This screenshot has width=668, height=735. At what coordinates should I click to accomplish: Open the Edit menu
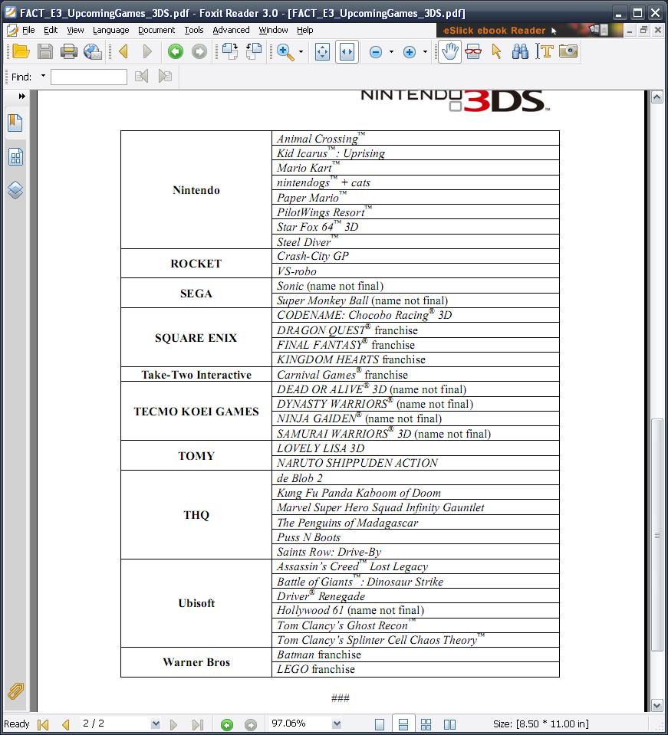coord(51,30)
